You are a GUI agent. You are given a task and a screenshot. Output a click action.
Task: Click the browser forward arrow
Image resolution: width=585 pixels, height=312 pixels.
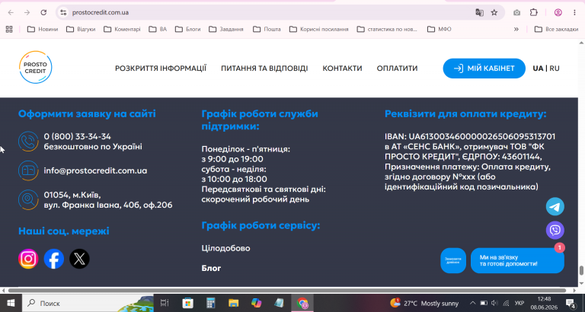[27, 12]
